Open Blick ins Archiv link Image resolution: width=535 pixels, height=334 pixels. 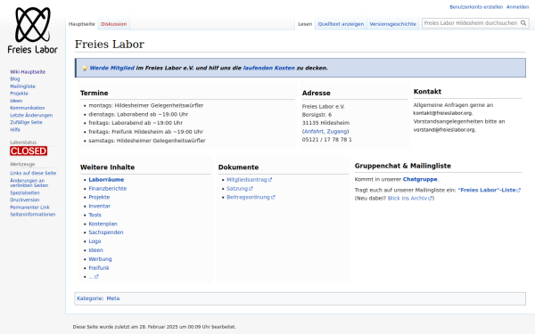point(410,199)
